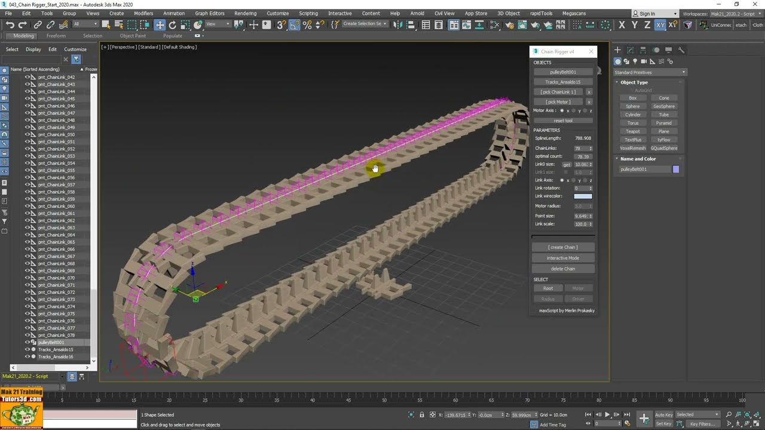Viewport: 765px width, 430px height.
Task: Toggle the Selection Lock padlock icon
Action: [x=422, y=414]
